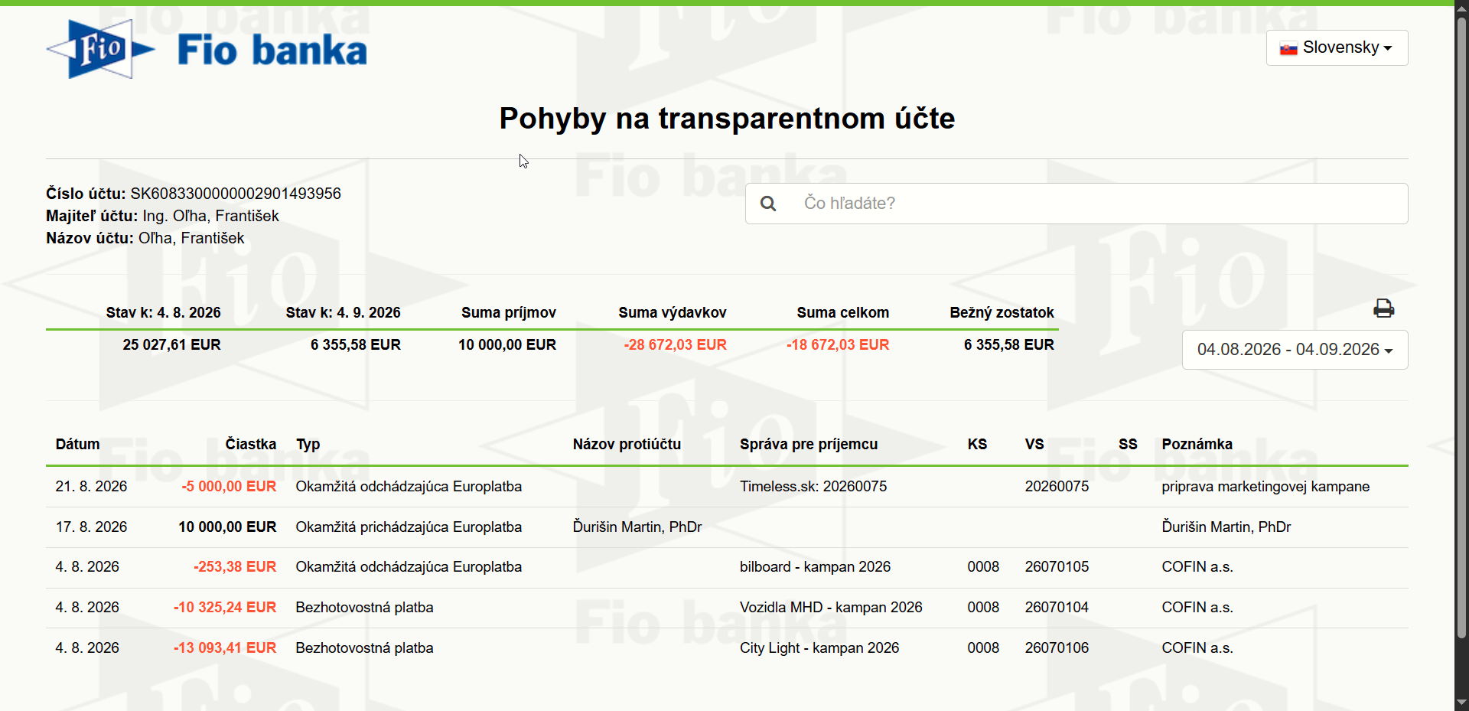Viewport: 1469px width, 711px height.
Task: Click the City Light - kampan 2026 row
Action: [x=727, y=648]
